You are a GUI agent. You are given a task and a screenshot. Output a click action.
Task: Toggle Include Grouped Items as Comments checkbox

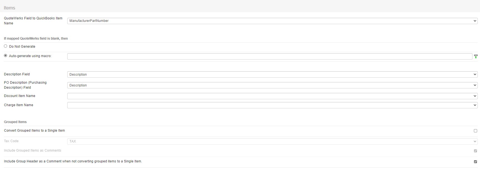(x=475, y=151)
